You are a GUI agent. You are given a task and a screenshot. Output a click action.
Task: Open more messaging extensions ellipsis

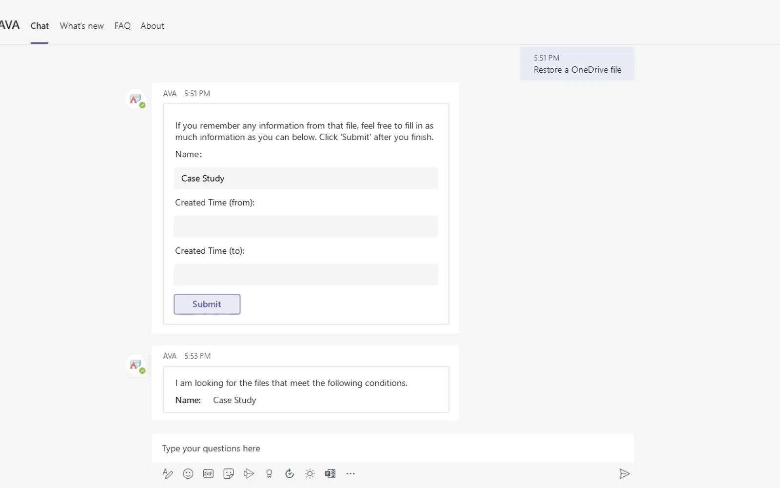[351, 473]
